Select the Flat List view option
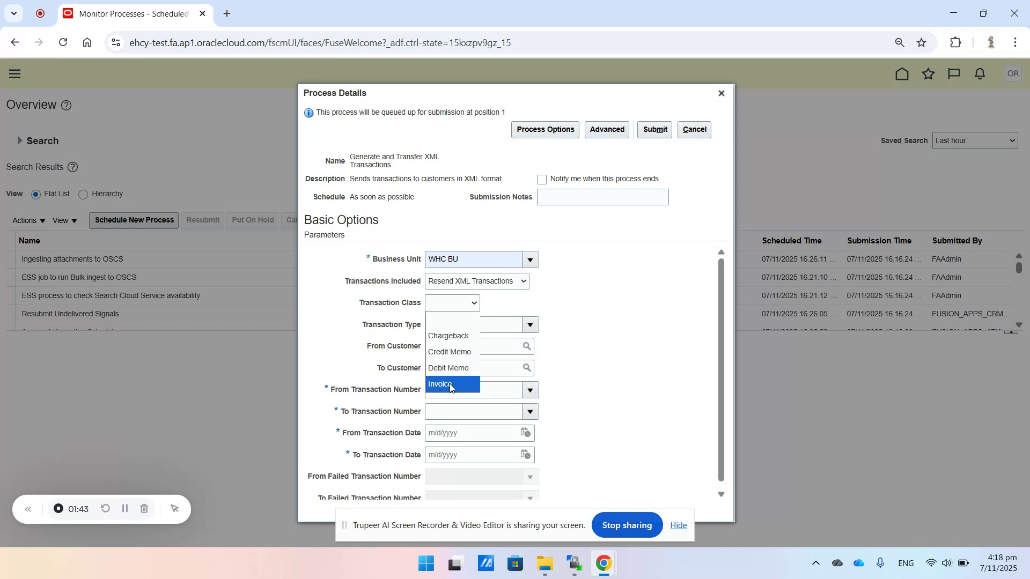Screen dimensions: 1030x579 [x=36, y=194]
